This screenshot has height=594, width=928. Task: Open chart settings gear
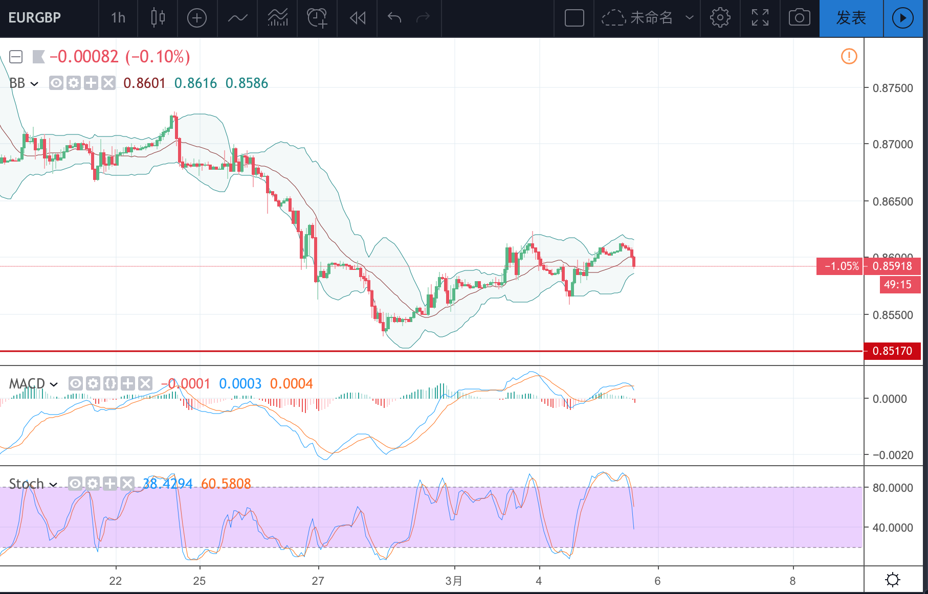[x=720, y=18]
